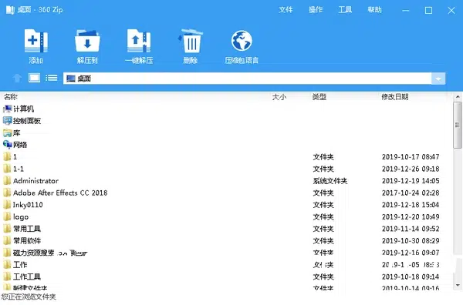Open the 工具 menu
463x305 pixels.
tap(345, 10)
